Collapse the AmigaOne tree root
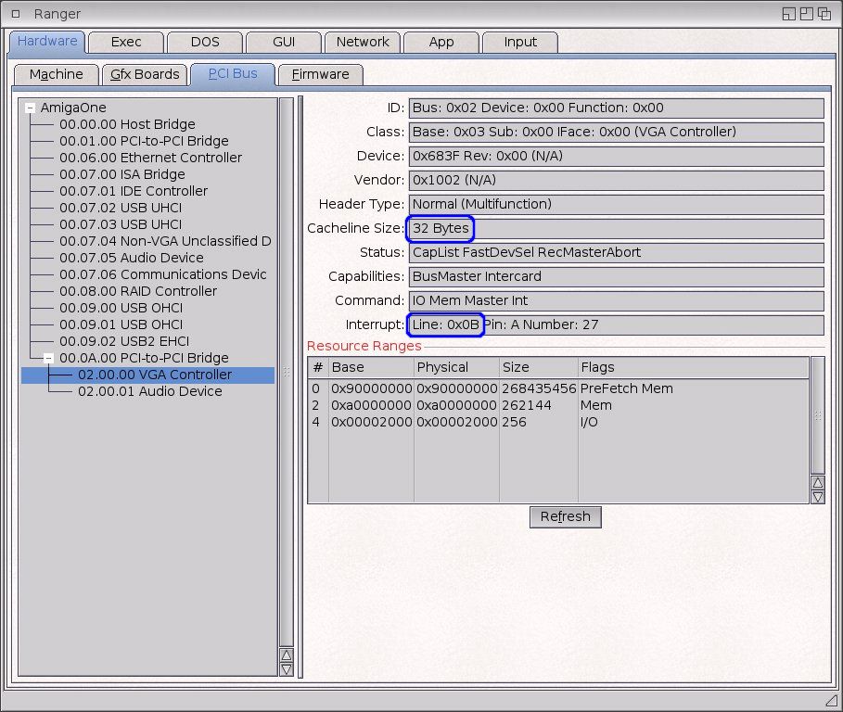843x712 pixels. [30, 108]
